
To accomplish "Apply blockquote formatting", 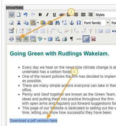I will (x=114, y=31).
